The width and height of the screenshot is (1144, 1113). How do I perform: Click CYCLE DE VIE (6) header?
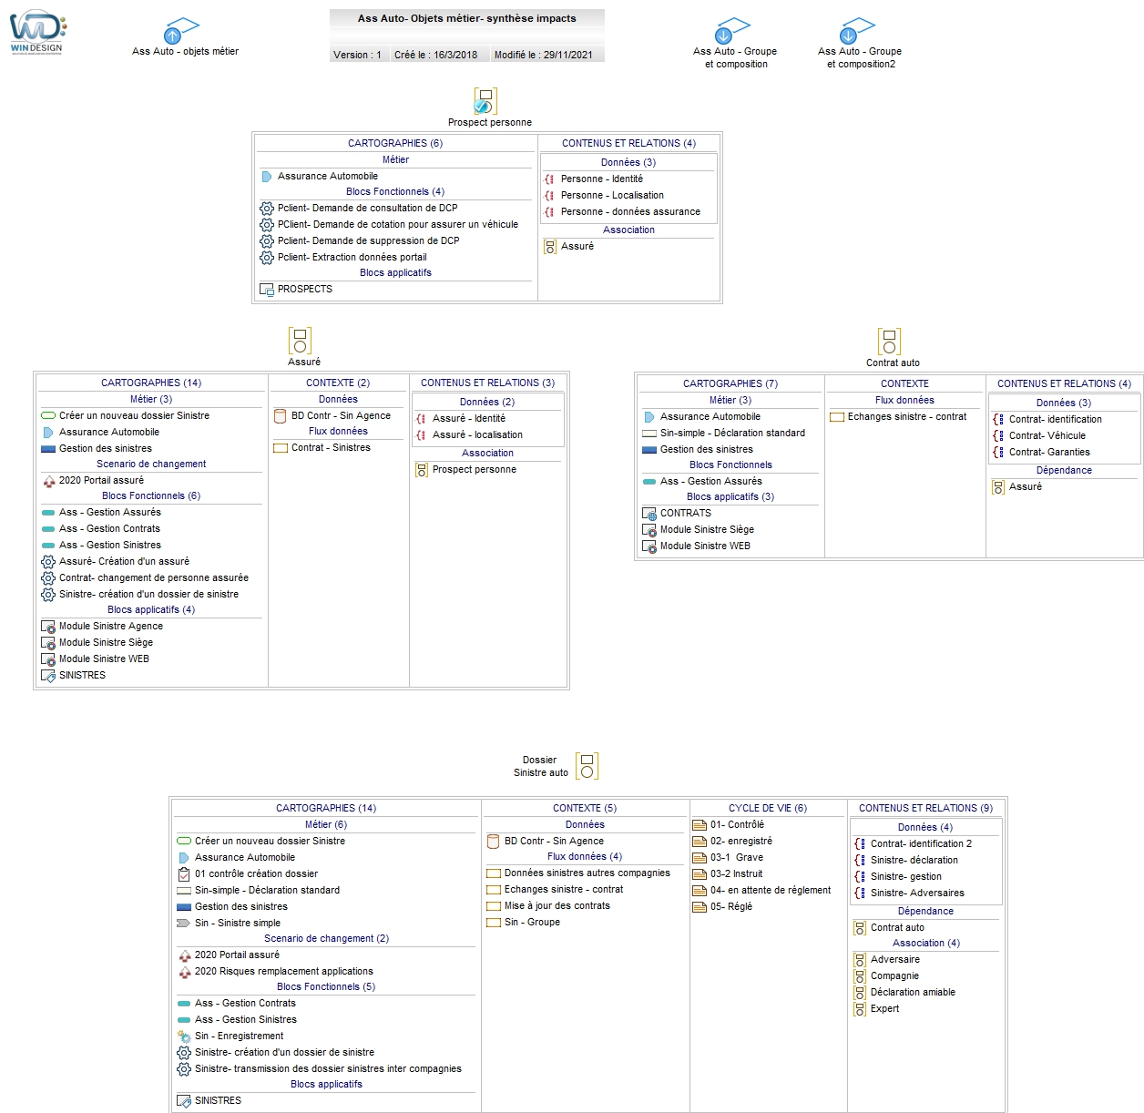point(768,809)
